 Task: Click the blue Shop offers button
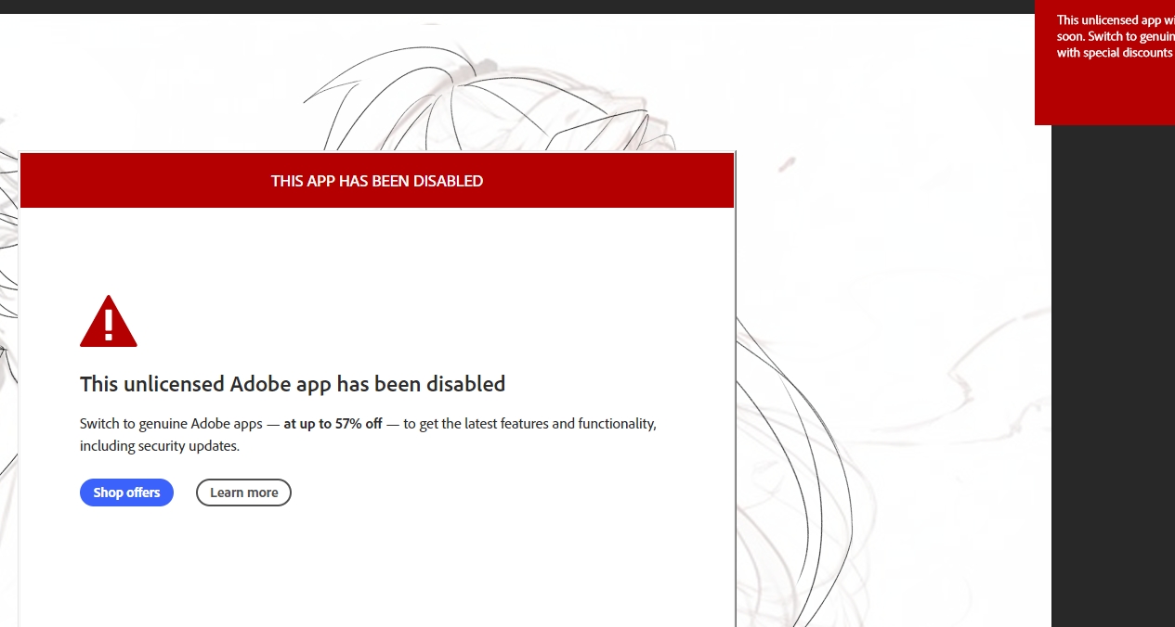click(x=126, y=493)
